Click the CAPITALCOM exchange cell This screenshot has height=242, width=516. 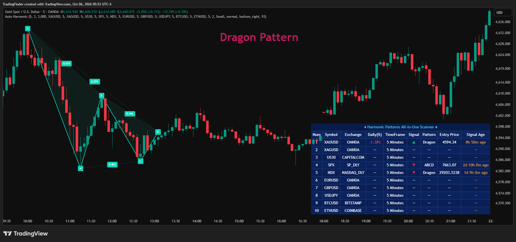(x=353, y=158)
